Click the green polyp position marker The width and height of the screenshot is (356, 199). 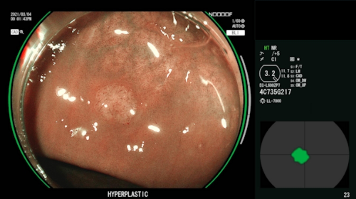pos(300,155)
